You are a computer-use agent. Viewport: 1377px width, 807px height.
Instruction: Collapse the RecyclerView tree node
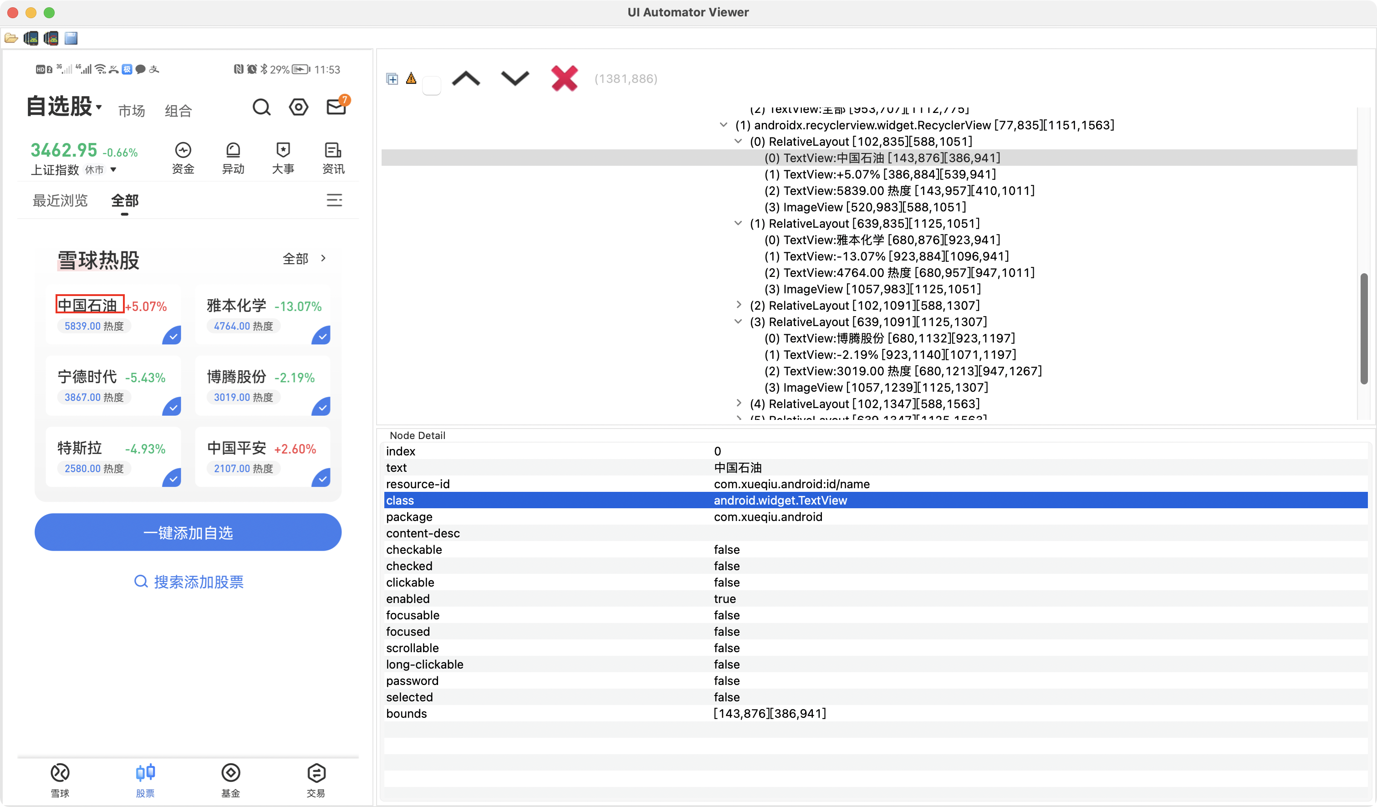(724, 125)
